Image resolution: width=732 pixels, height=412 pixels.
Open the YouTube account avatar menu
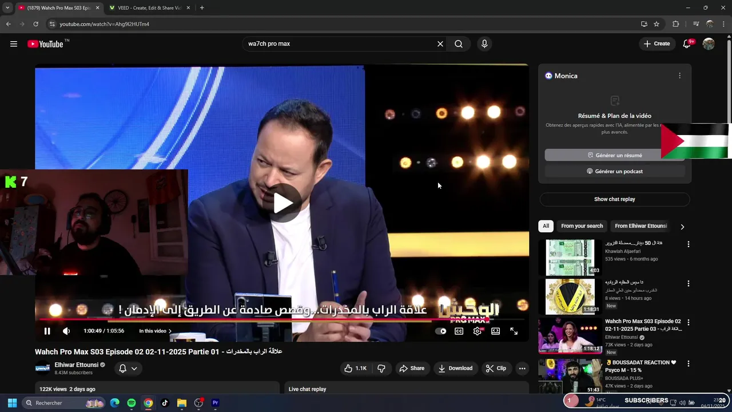click(x=709, y=44)
